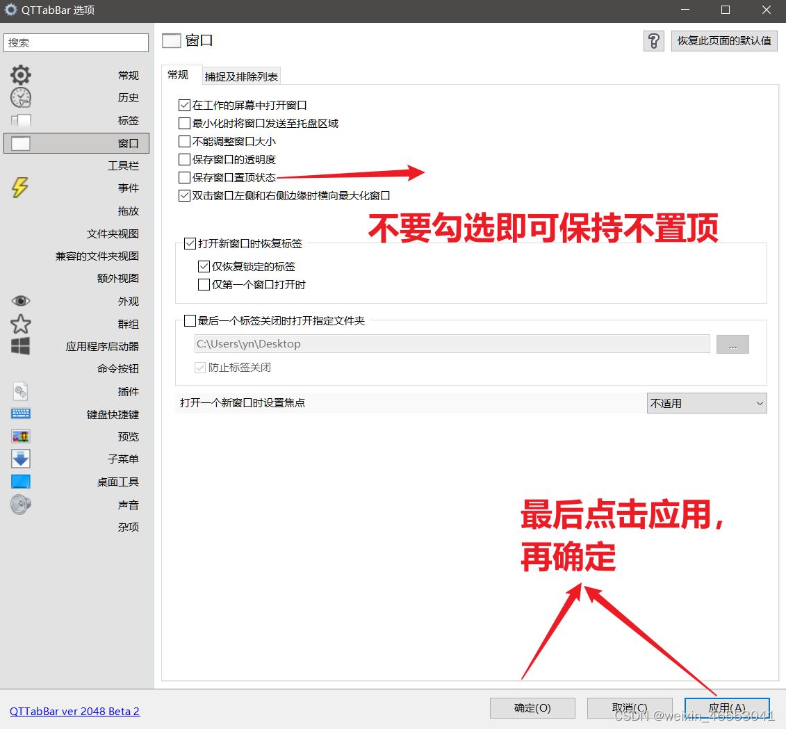Click the QTTabBar ver 2048 Beta 2 link
The image size is (786, 729).
tap(74, 711)
